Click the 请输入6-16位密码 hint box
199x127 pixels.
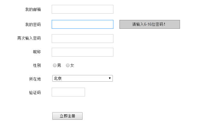149,24
